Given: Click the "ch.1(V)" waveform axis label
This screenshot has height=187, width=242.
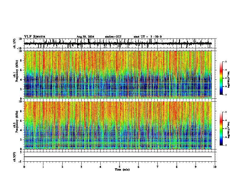Looking at the screenshot, I should click(15, 43).
